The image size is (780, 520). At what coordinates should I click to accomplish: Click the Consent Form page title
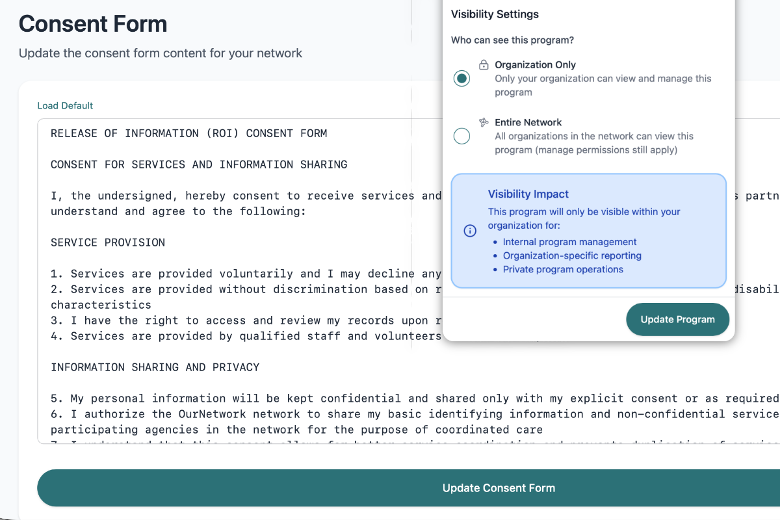93,24
